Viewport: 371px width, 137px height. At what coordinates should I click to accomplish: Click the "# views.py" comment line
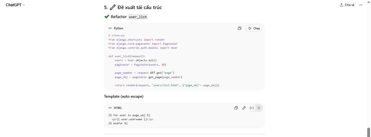pyautogui.click(x=117, y=36)
